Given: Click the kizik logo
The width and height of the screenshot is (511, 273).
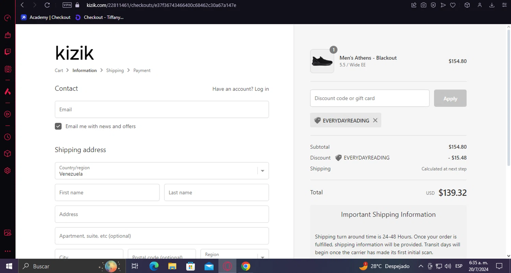Looking at the screenshot, I should tap(74, 53).
